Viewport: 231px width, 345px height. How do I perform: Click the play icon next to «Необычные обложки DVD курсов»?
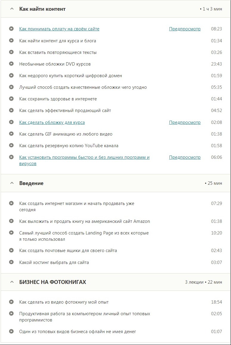coord(12,64)
